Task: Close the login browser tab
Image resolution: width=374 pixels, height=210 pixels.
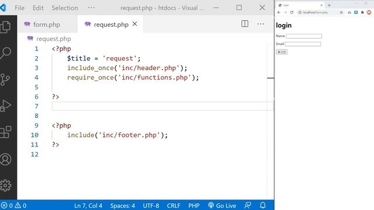Action: point(321,5)
